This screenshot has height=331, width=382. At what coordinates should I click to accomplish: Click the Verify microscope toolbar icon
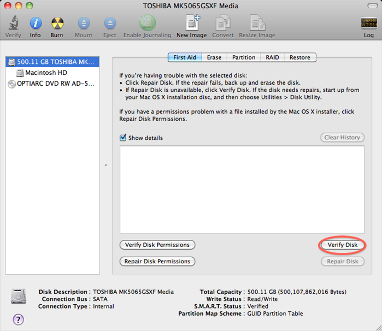pos(14,22)
